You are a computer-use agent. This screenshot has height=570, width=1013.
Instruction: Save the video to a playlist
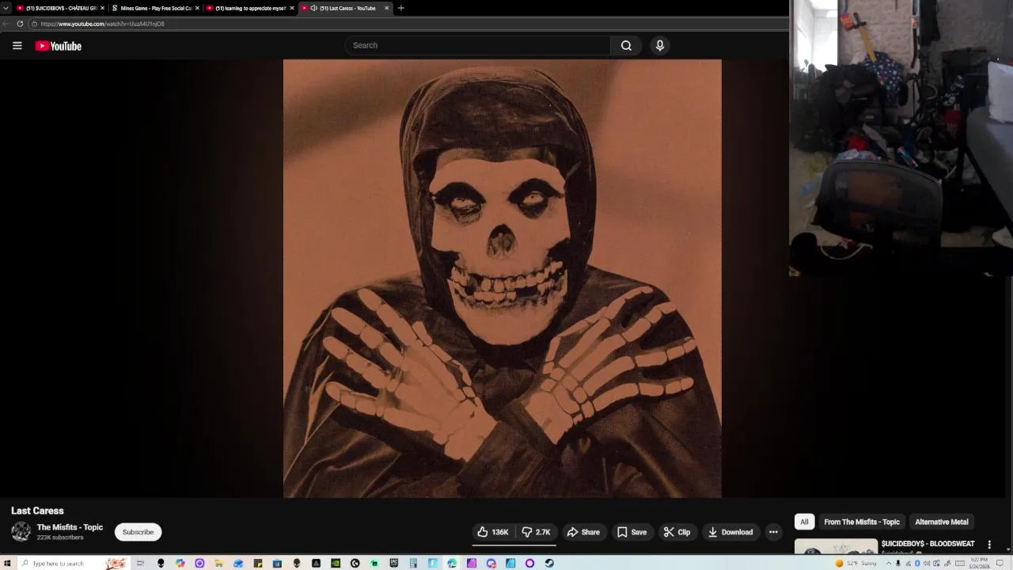point(632,532)
